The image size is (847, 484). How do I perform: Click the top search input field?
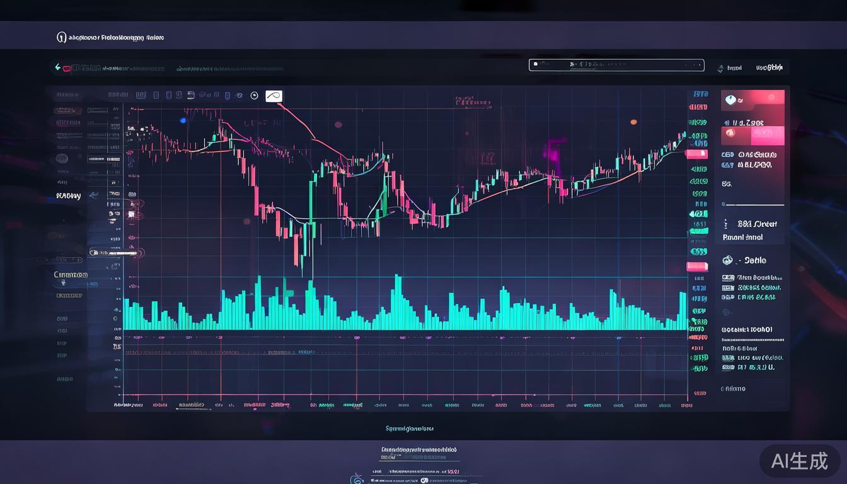(x=616, y=64)
